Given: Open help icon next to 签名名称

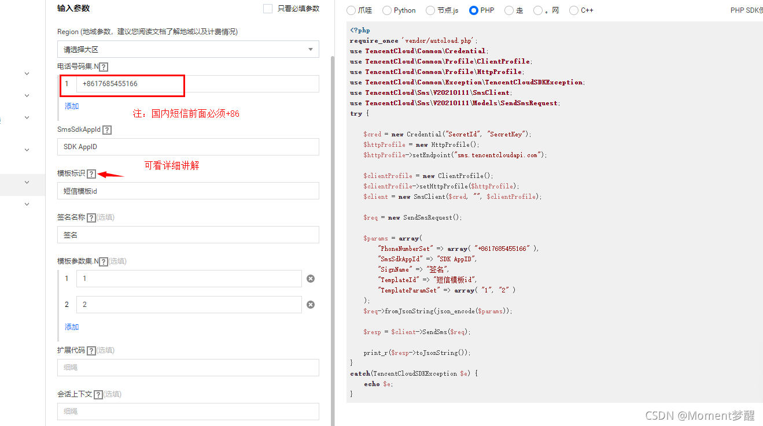Looking at the screenshot, I should (x=91, y=218).
